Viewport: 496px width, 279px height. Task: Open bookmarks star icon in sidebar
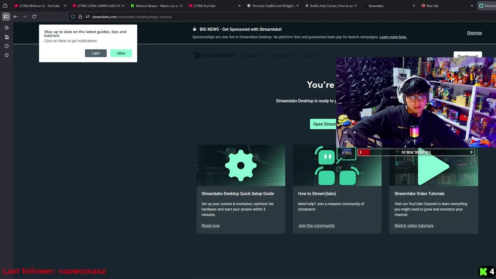tap(7, 55)
